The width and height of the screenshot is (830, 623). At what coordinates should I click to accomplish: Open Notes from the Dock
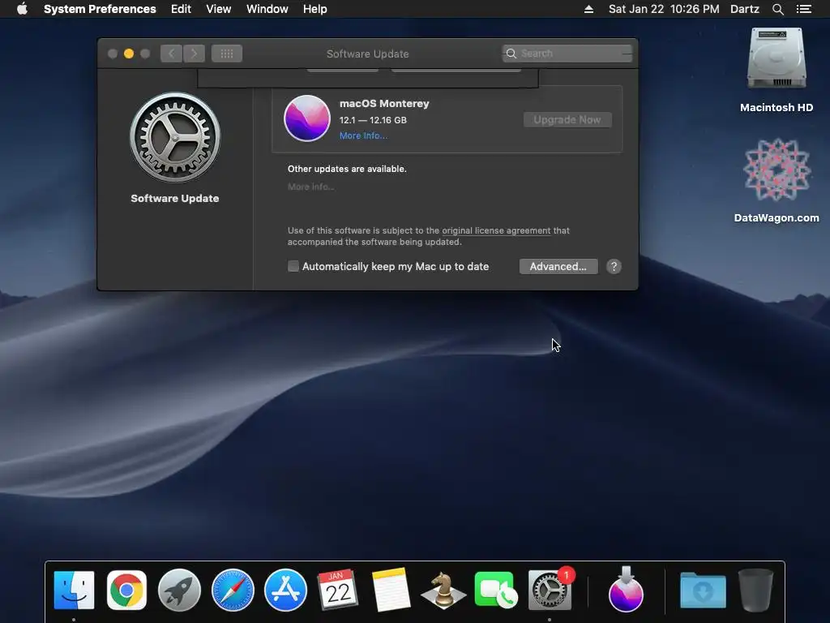391,590
